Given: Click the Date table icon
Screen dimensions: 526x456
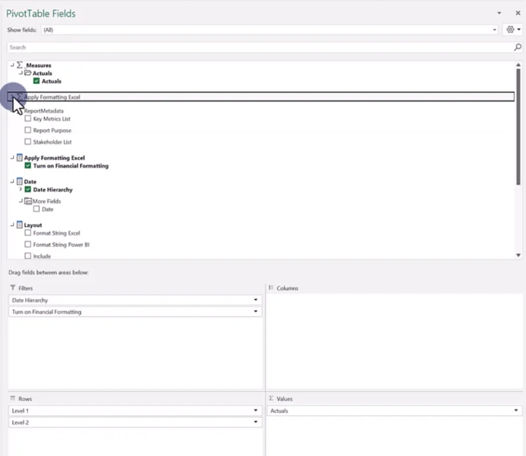Looking at the screenshot, I should (20, 181).
